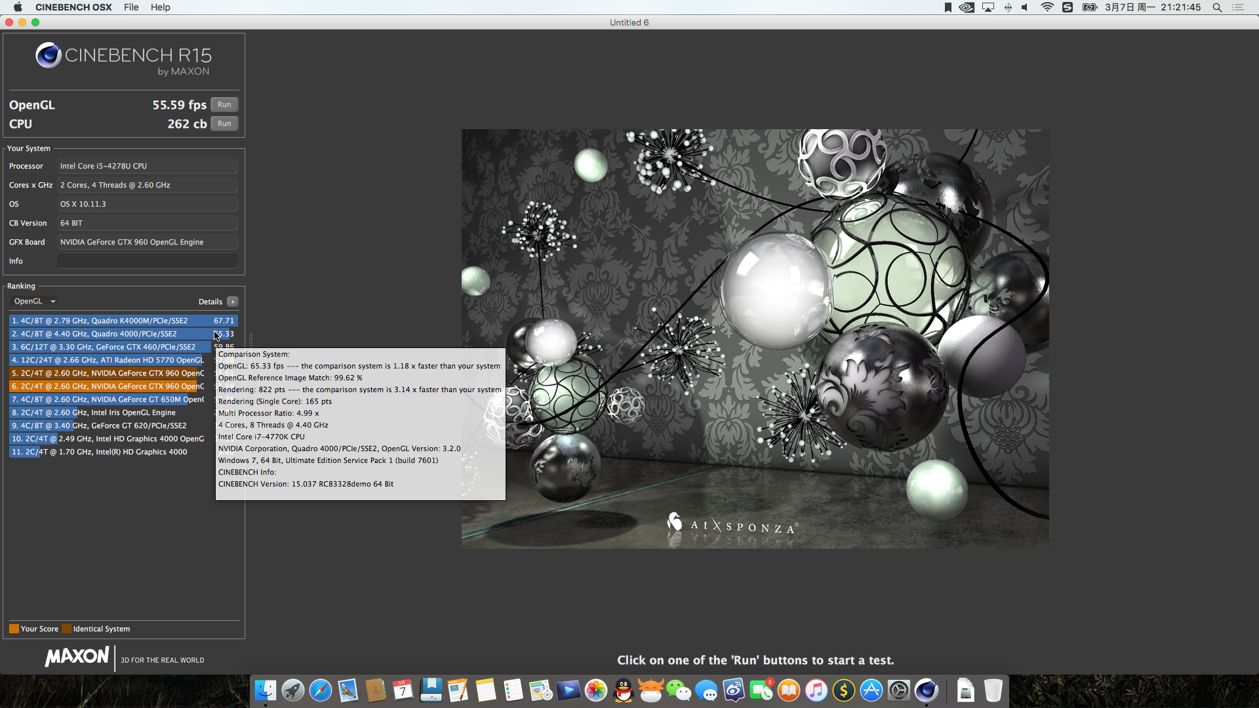Click the Cores x GHz field
1259x708 pixels.
(x=148, y=185)
